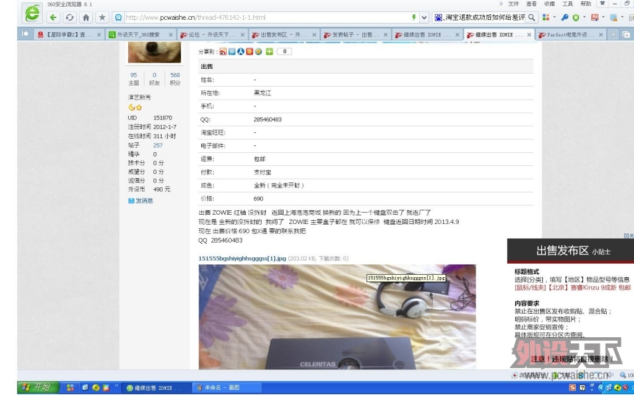Open the 文件 menu

[513, 4]
